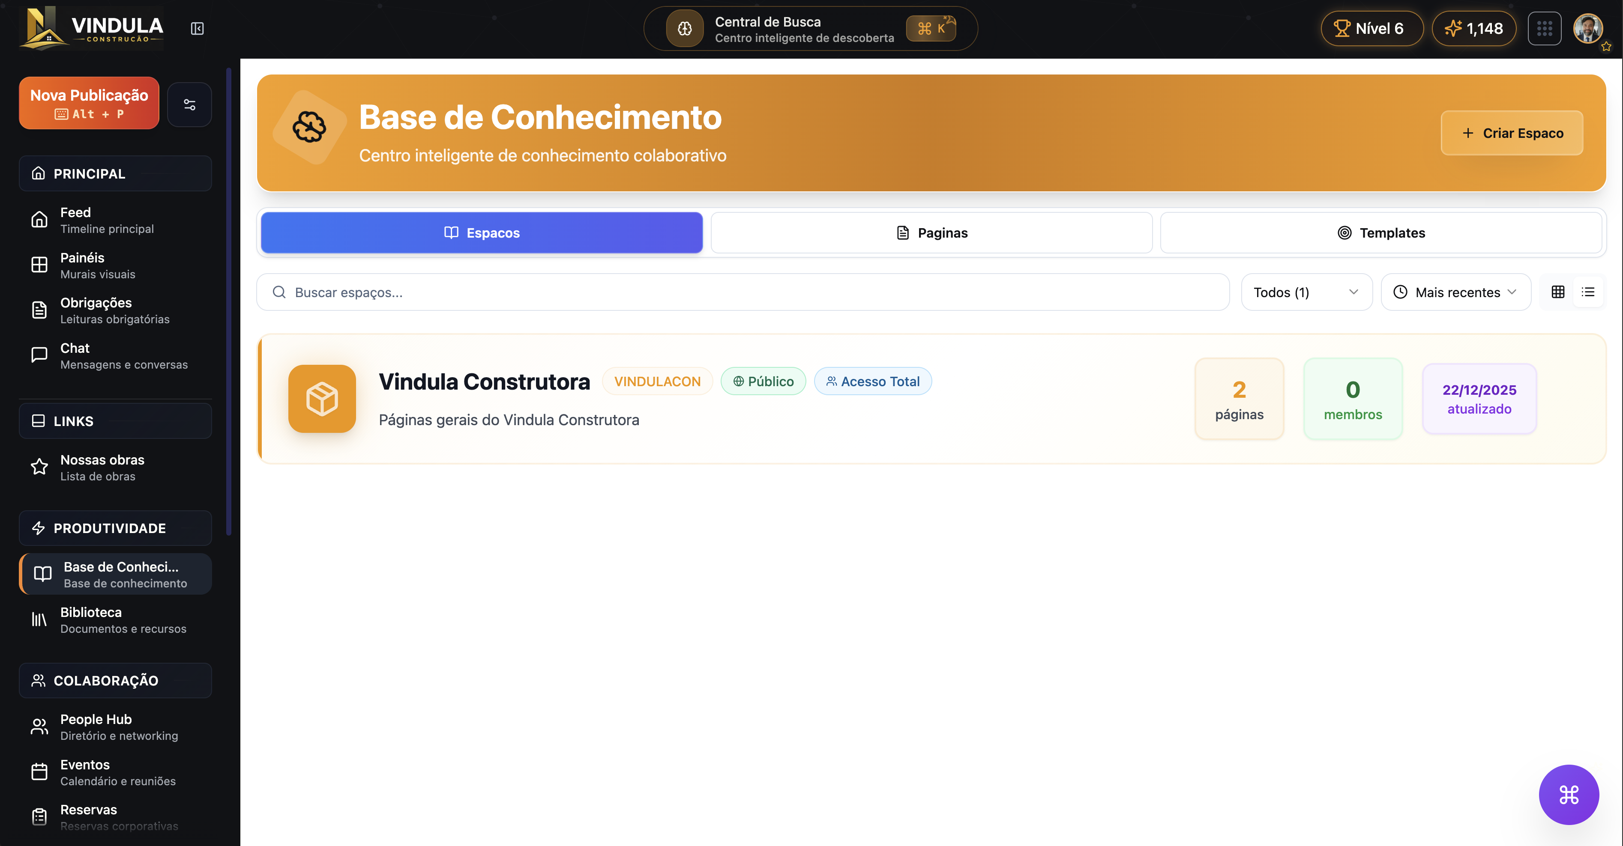This screenshot has width=1623, height=846.
Task: Click the Nível 6 level badge
Action: click(1371, 28)
